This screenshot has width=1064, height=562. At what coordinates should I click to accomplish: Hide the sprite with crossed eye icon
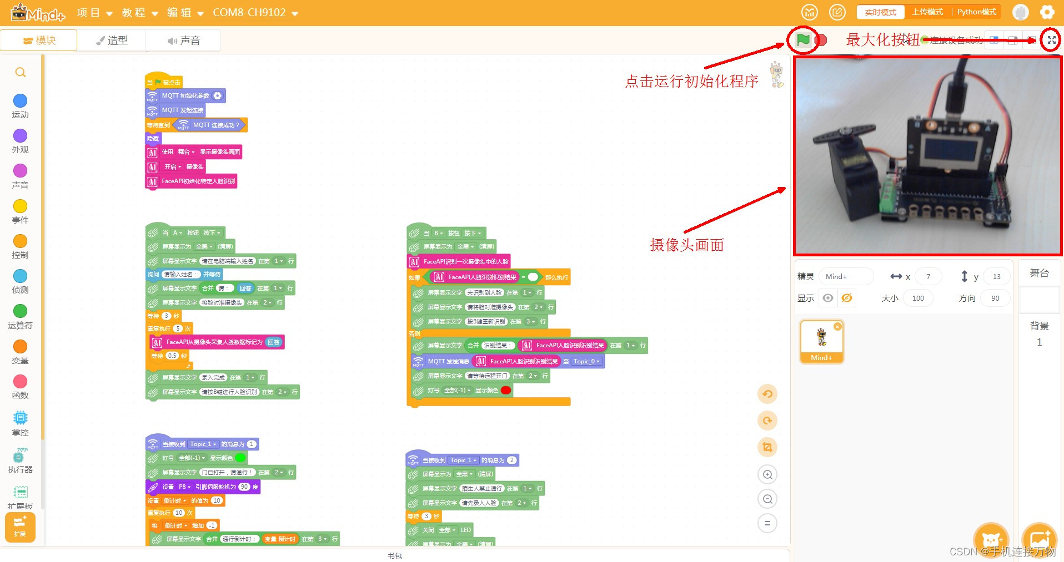[x=846, y=298]
